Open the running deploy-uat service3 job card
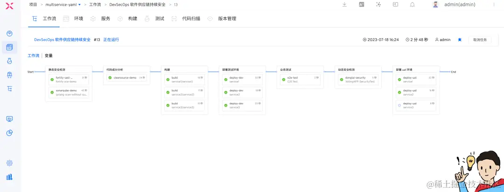 (x=416, y=106)
